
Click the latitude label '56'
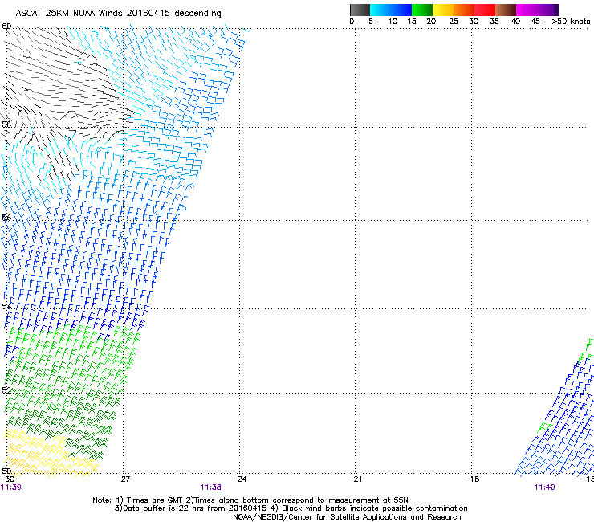click(x=6, y=218)
